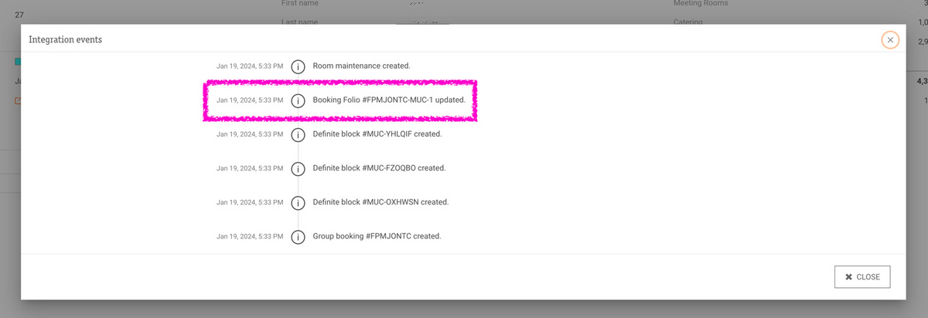Click info icon for Group booking created
The height and width of the screenshot is (318, 928).
point(298,236)
